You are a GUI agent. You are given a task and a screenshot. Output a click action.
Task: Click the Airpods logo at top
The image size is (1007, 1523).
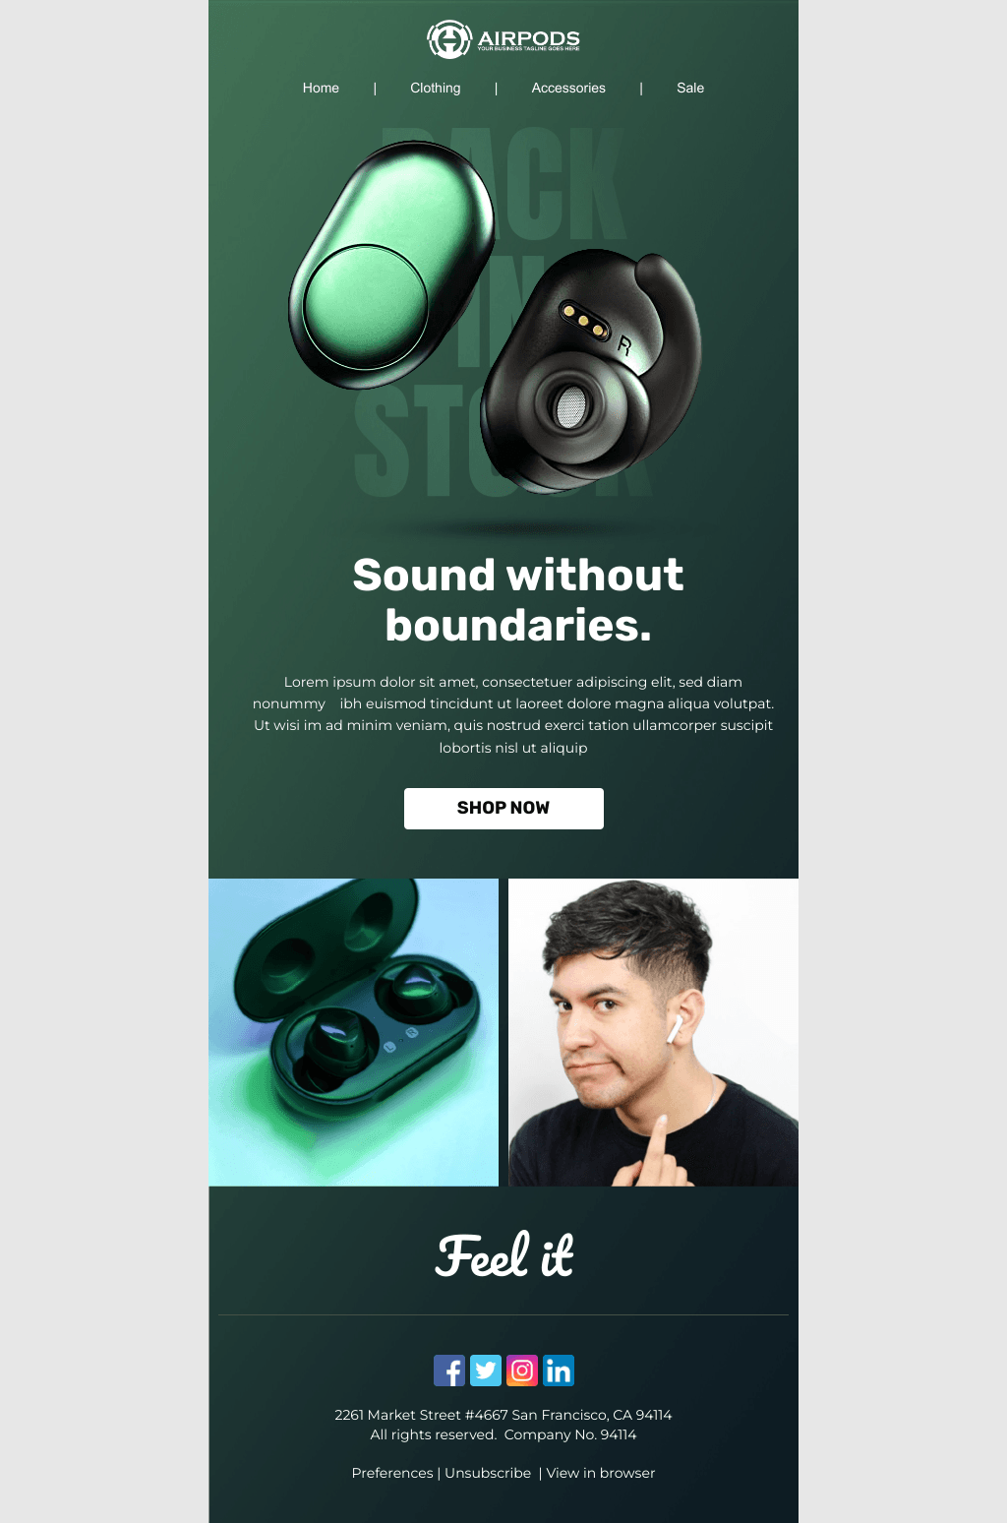[503, 39]
